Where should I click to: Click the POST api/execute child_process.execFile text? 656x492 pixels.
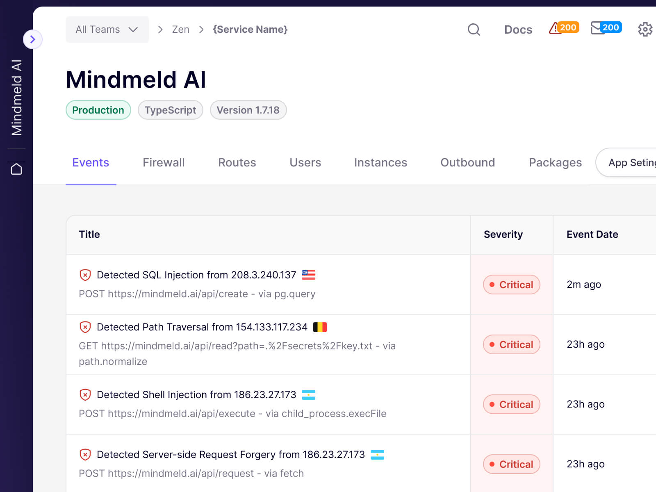click(x=232, y=414)
